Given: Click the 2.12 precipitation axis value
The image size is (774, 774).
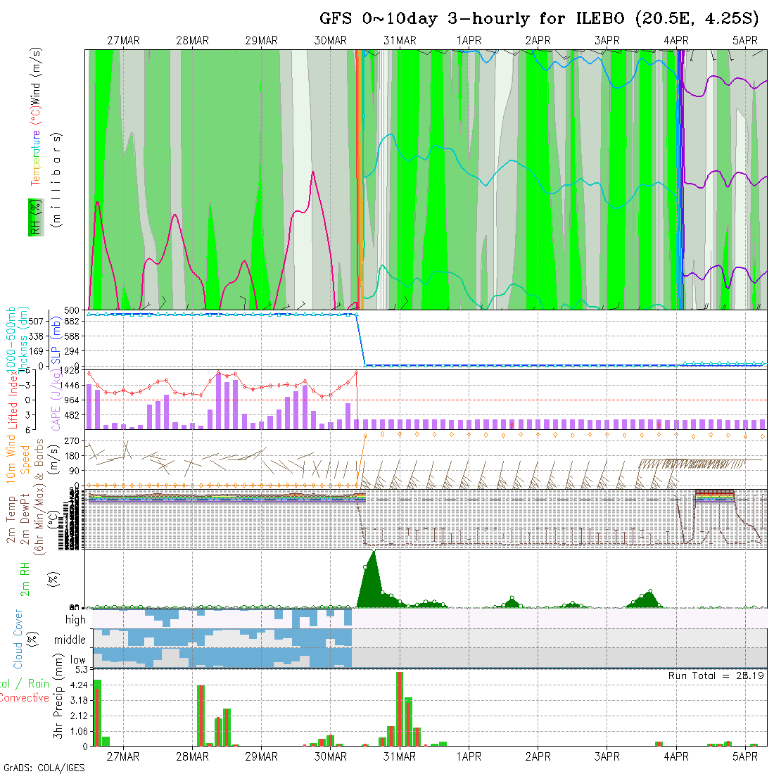Looking at the screenshot, I should click(x=79, y=716).
